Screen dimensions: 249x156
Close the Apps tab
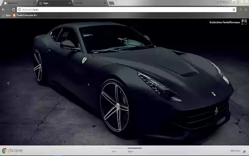click(x=70, y=3)
